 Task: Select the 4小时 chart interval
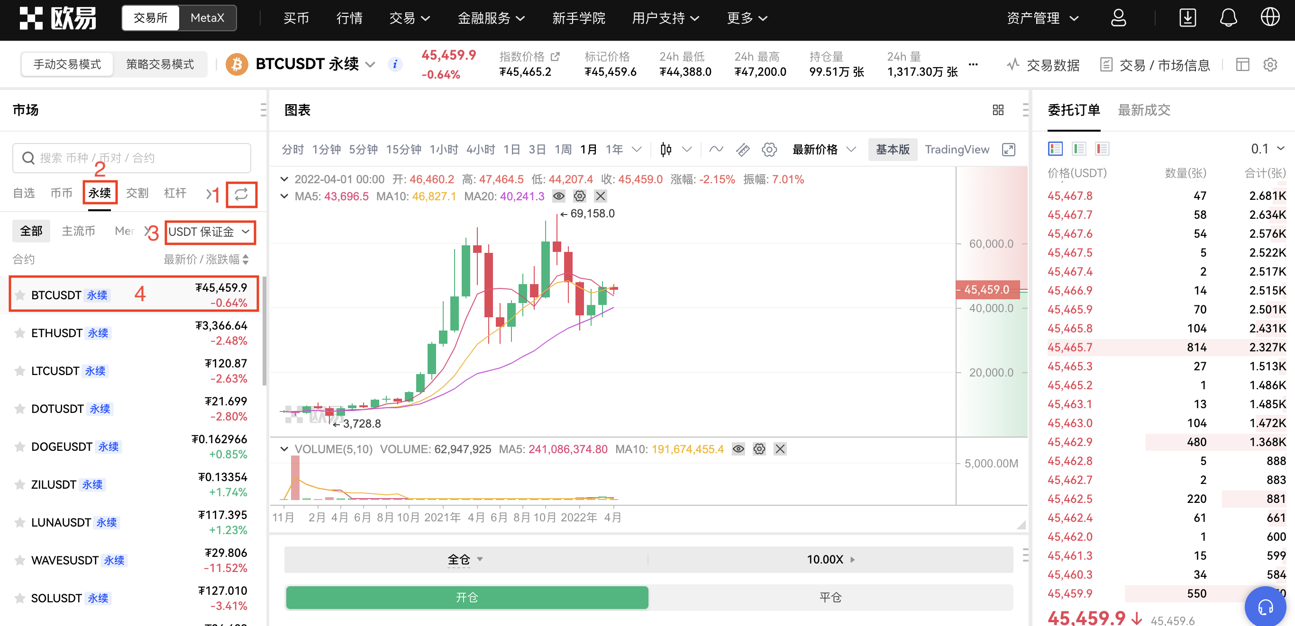pyautogui.click(x=481, y=150)
